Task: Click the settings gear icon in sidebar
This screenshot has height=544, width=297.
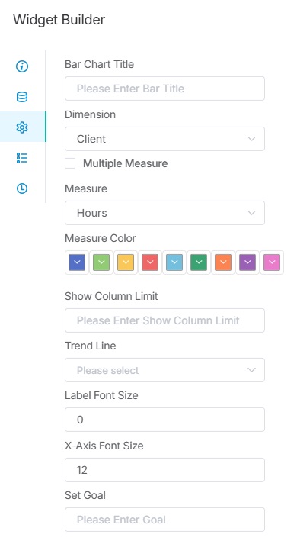Action: (x=22, y=127)
